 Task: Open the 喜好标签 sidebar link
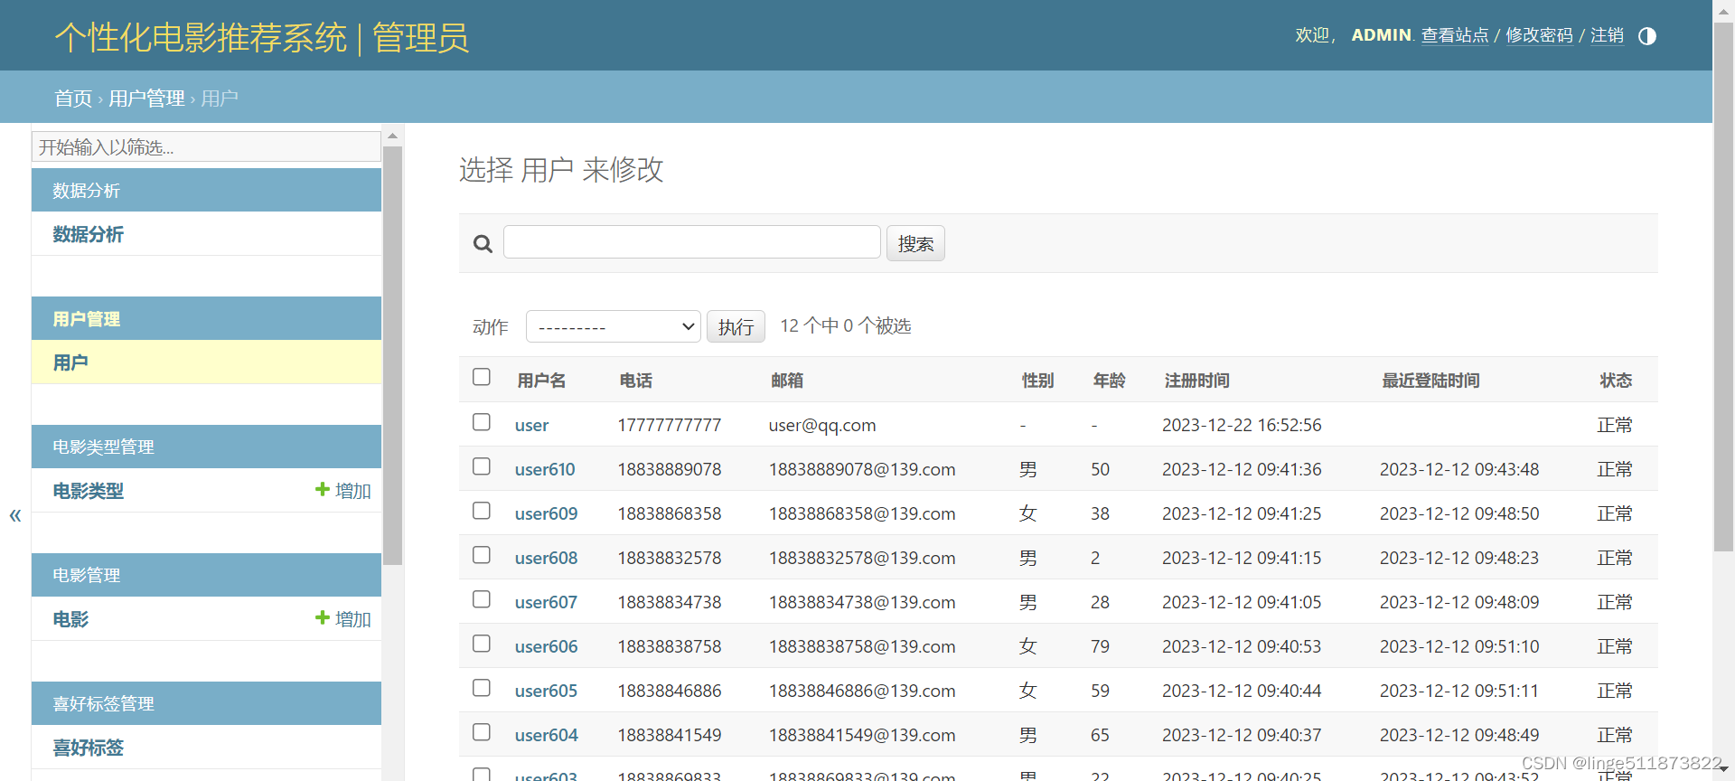pyautogui.click(x=88, y=748)
